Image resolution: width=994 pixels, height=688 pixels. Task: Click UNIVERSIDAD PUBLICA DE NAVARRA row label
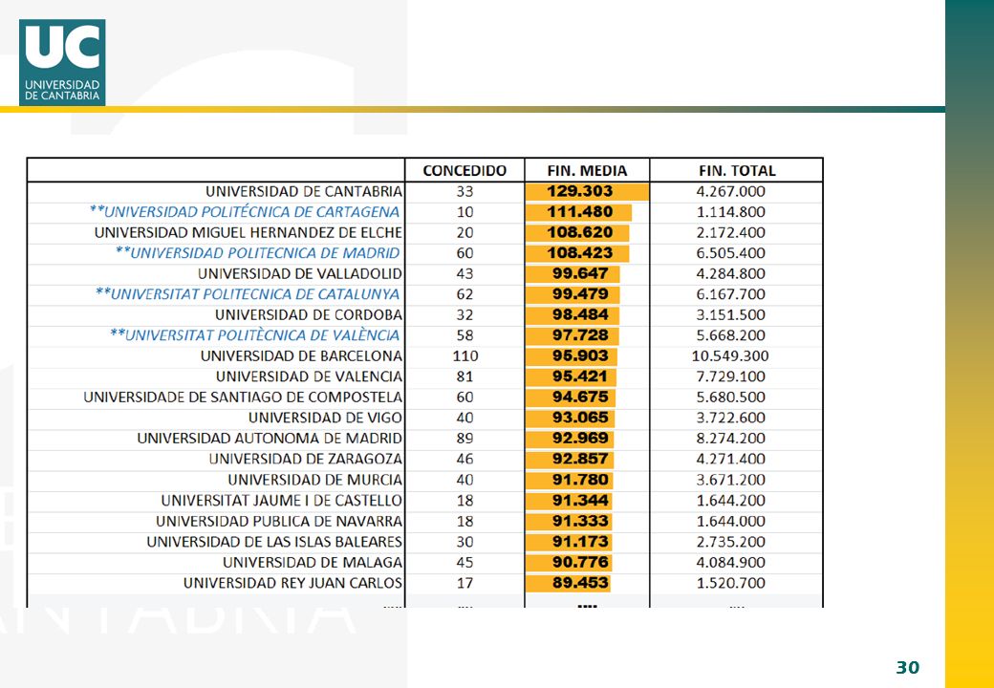point(279,522)
